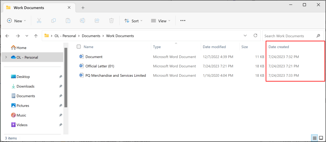Click the Search Work Documents field

pyautogui.click(x=288, y=36)
